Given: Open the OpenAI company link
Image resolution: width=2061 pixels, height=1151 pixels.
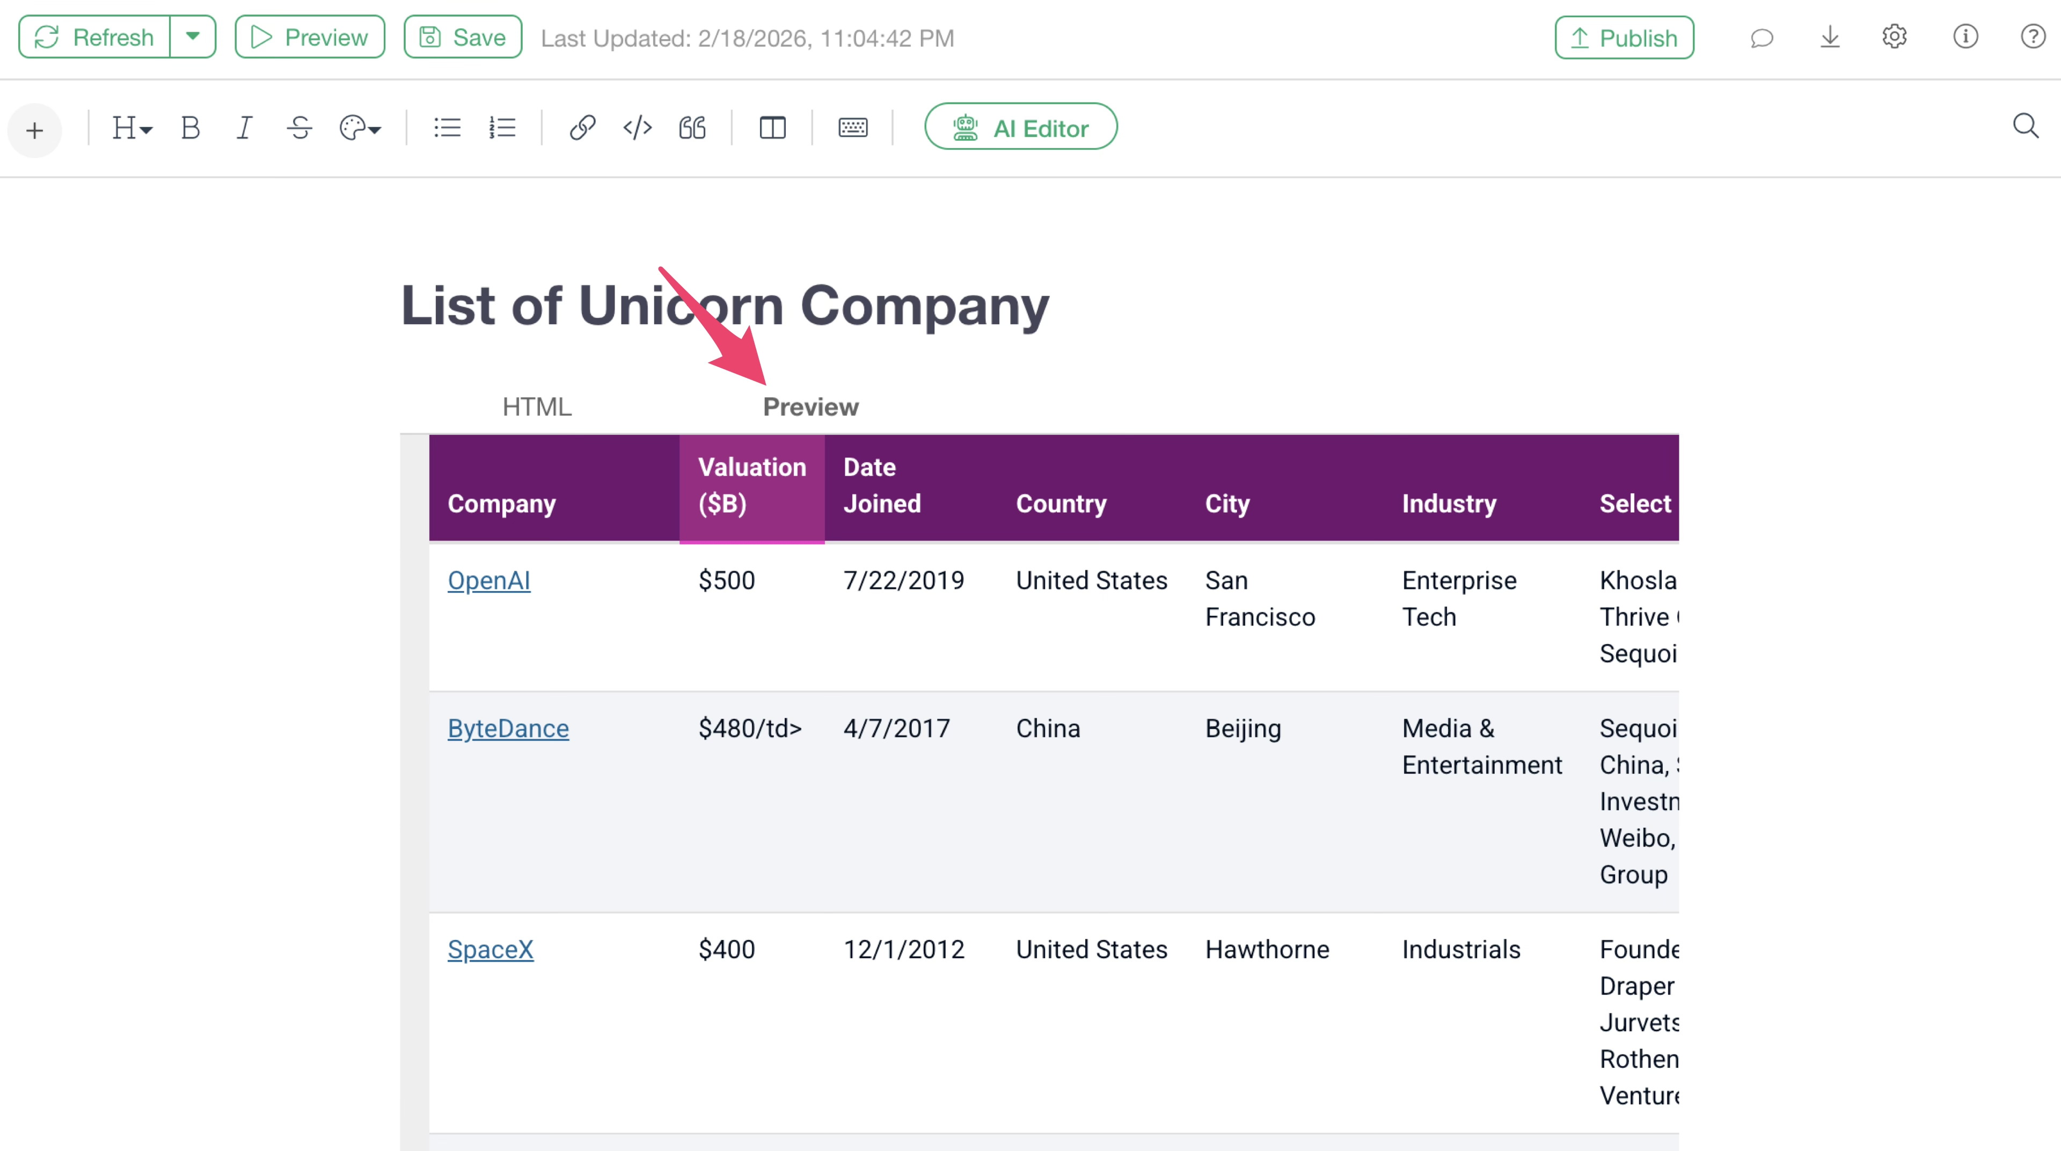Looking at the screenshot, I should [488, 580].
